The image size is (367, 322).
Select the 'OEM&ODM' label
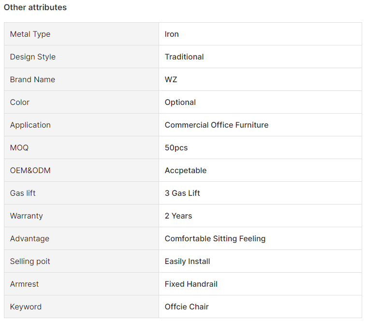point(30,170)
